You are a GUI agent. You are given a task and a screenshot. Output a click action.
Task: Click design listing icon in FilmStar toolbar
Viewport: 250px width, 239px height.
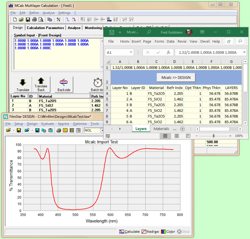78,130
